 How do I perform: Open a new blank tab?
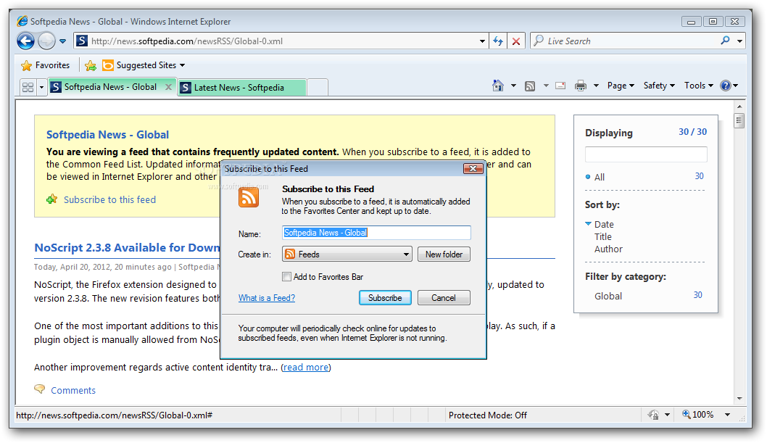coord(318,88)
